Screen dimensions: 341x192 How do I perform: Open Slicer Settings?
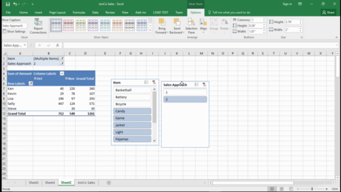14,31
